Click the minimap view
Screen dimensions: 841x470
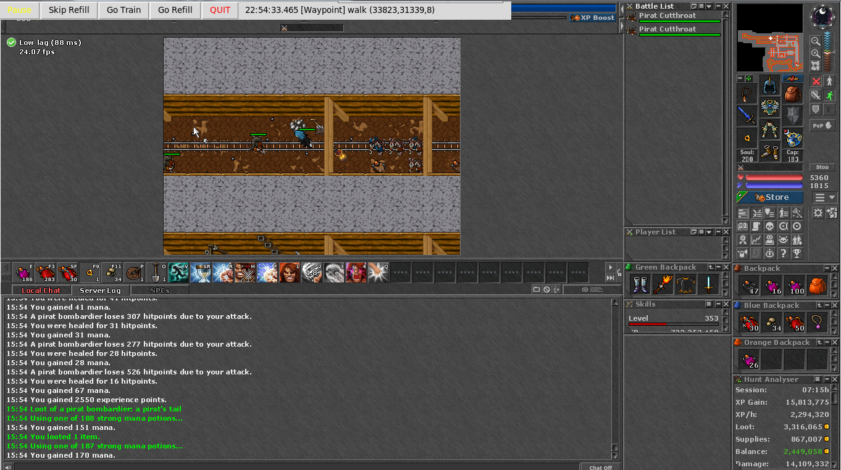770,38
